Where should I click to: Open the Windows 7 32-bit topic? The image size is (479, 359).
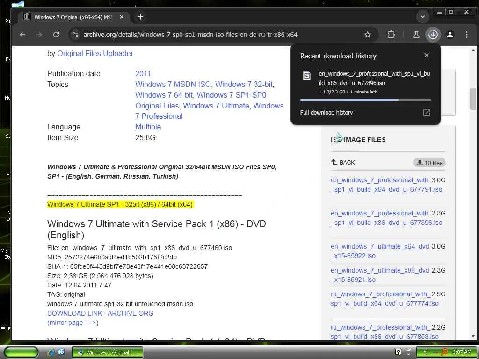coord(244,84)
